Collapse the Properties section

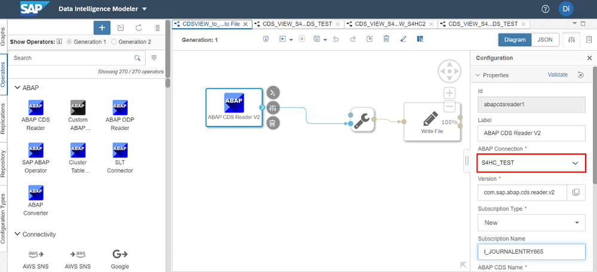point(478,75)
